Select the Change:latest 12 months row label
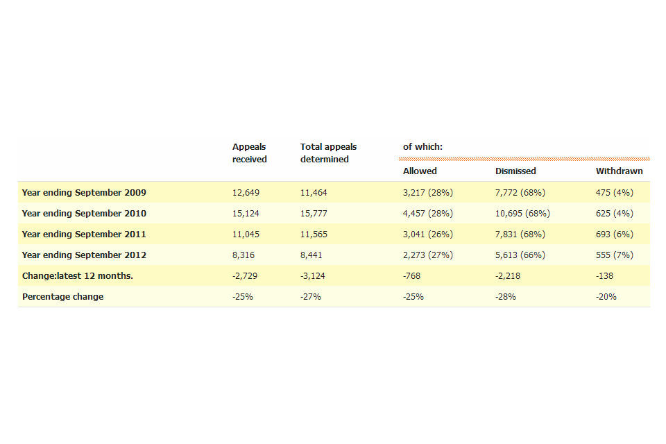The height and width of the screenshot is (444, 666). click(x=78, y=275)
